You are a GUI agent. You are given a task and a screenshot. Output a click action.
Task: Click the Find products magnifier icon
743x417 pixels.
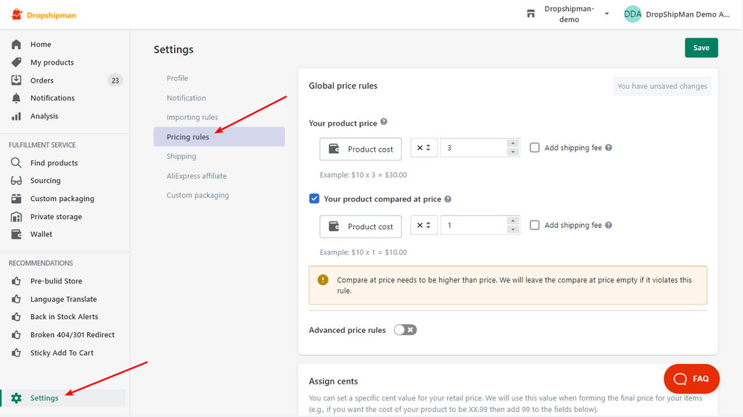(x=16, y=163)
